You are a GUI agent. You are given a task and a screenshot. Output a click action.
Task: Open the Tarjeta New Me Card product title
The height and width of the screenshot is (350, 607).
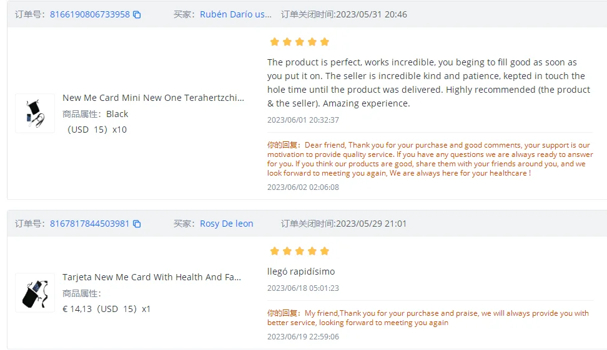point(151,277)
